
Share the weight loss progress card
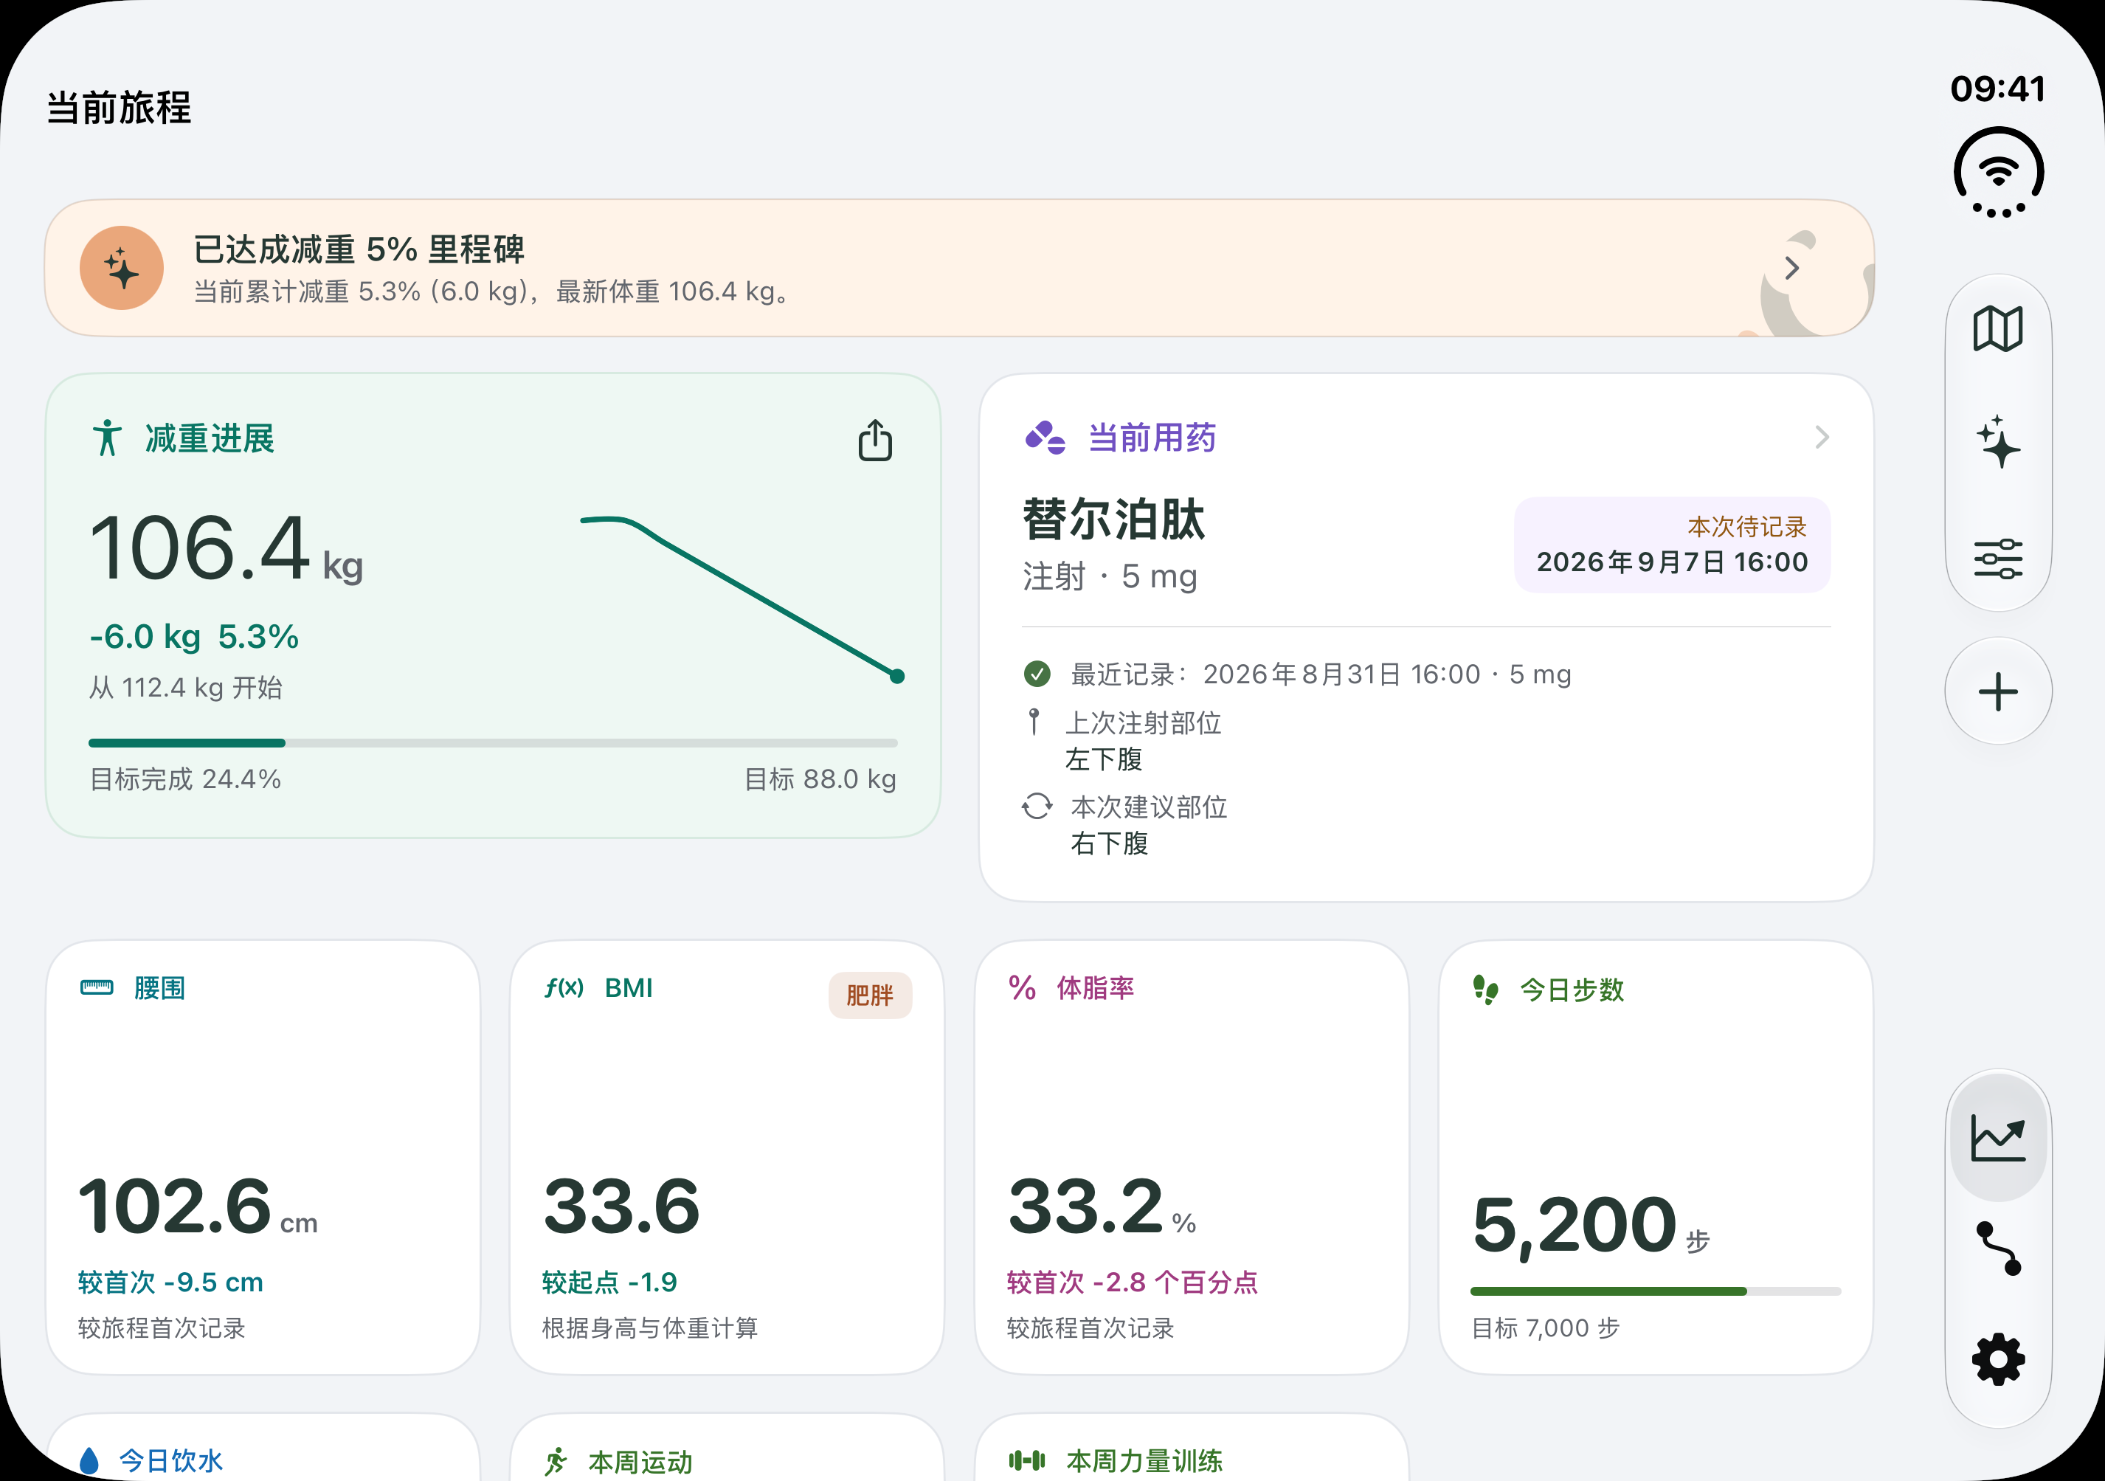874,441
